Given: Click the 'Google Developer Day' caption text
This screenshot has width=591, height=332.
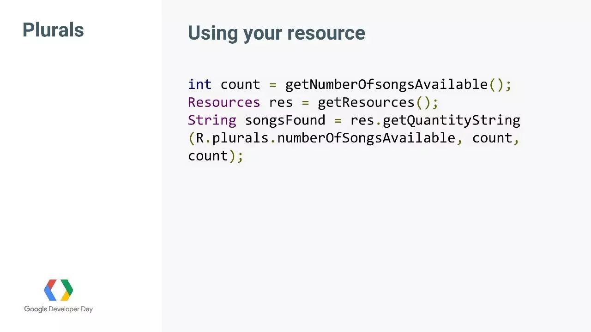Looking at the screenshot, I should coord(59,309).
